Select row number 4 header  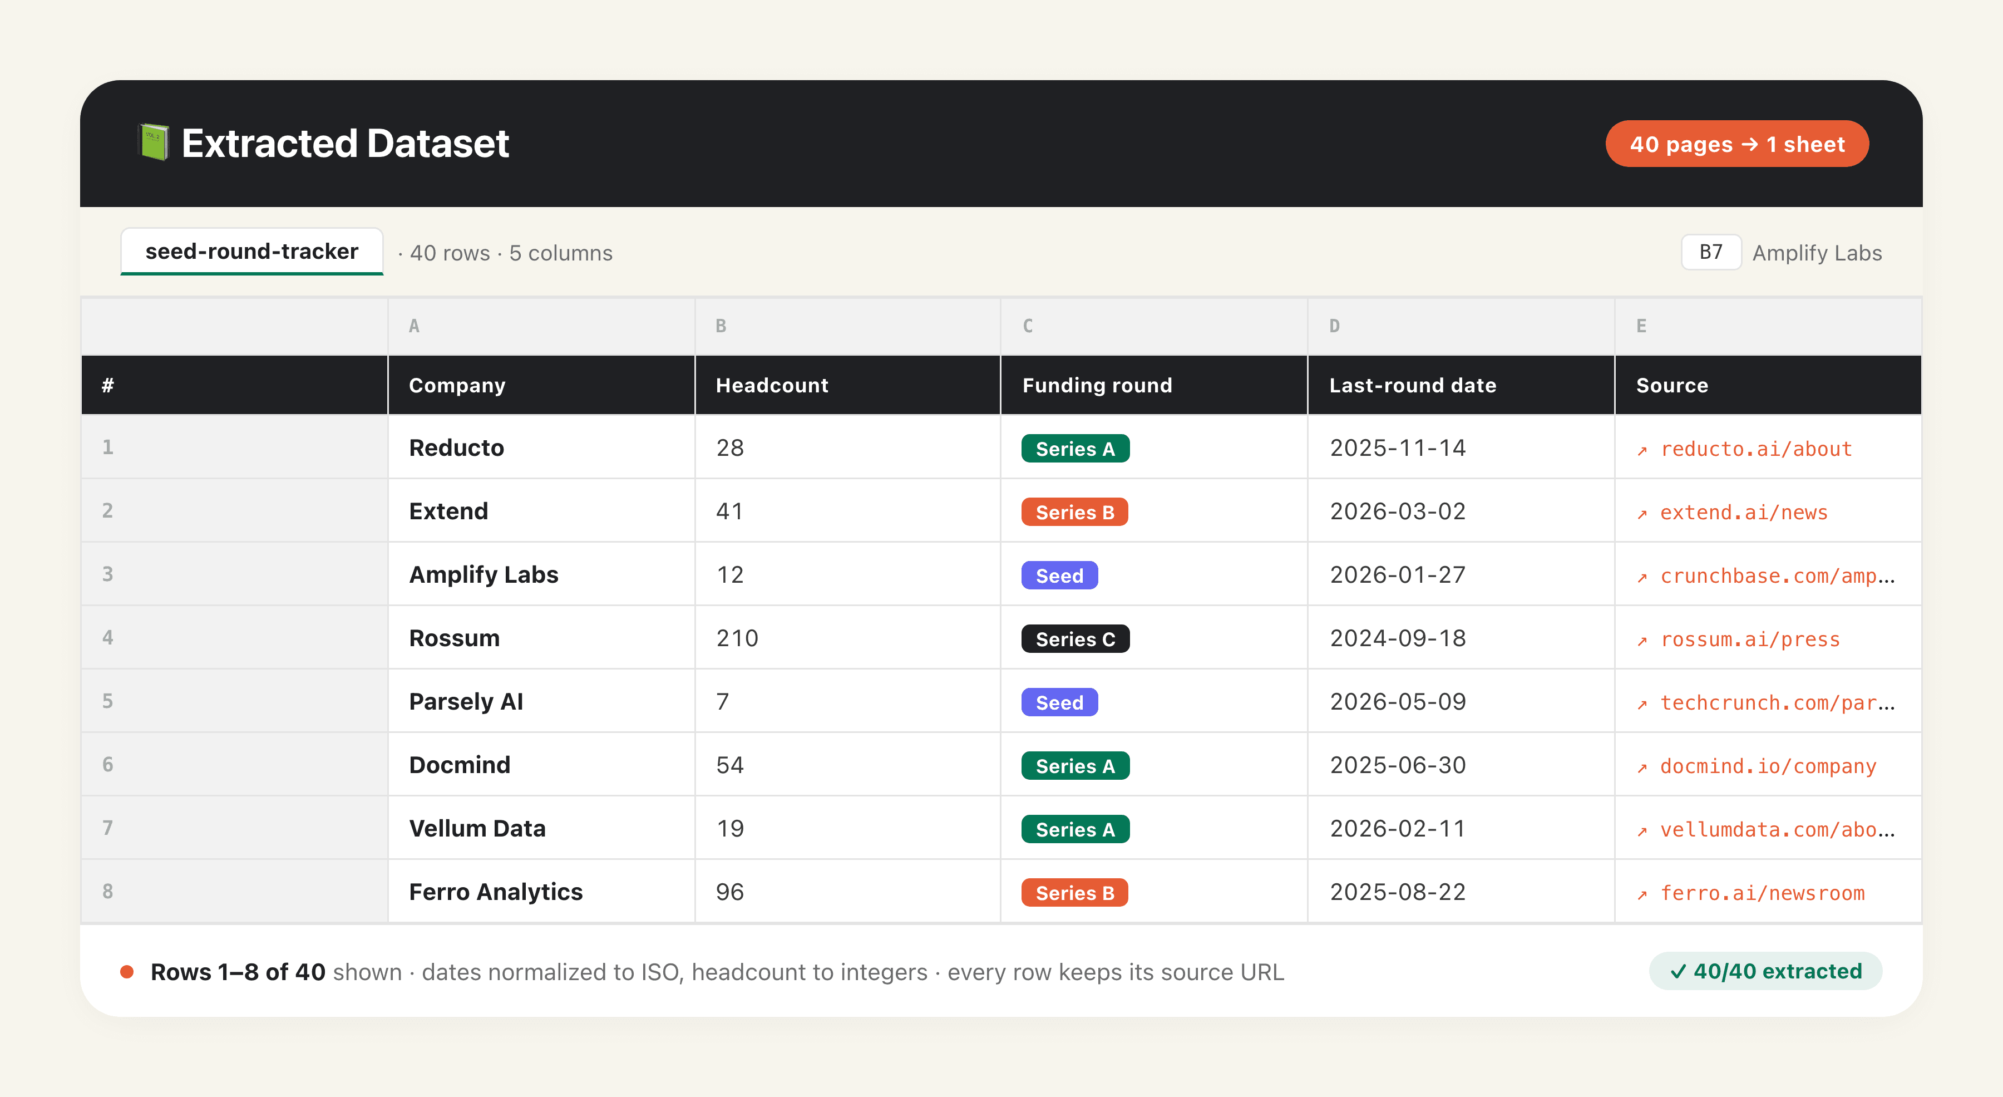click(234, 638)
